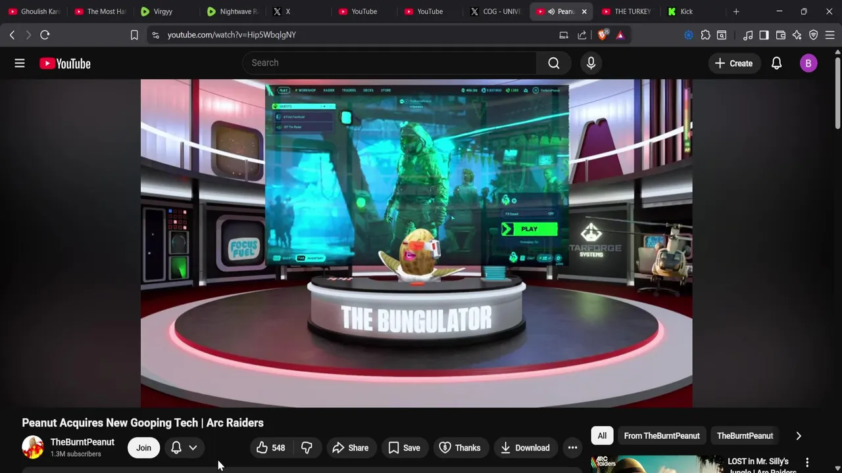Viewport: 842px width, 473px height.
Task: Open options for LOST in Mr. Silly's video
Action: tap(807, 462)
